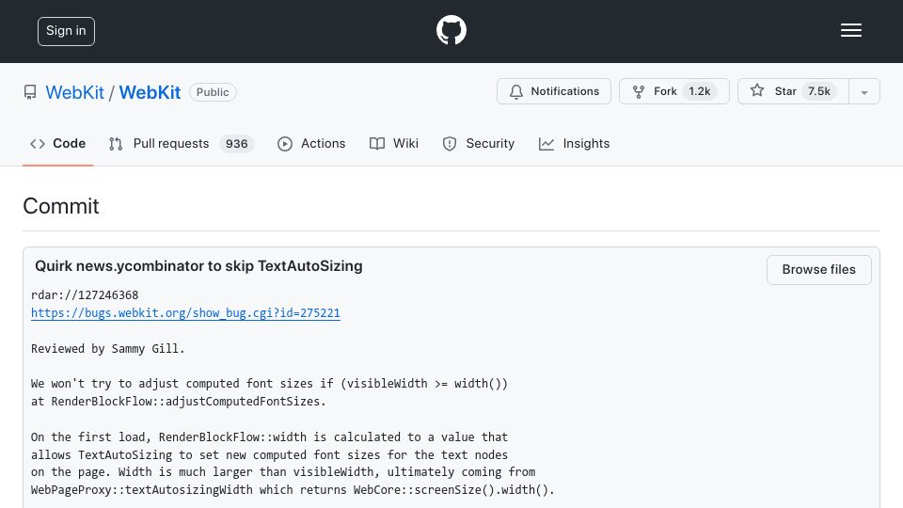Image resolution: width=903 pixels, height=508 pixels.
Task: Click the 1.2k fork count
Action: click(700, 91)
